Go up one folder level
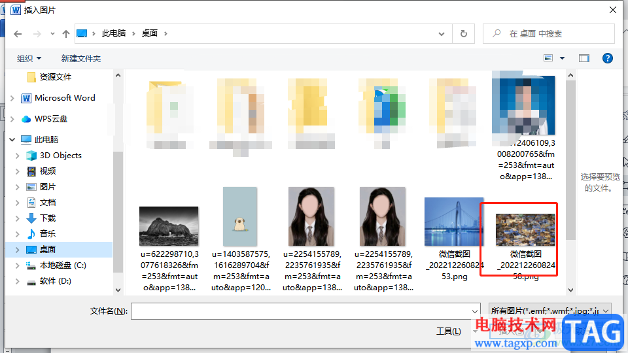Image resolution: width=628 pixels, height=353 pixels. click(x=65, y=34)
